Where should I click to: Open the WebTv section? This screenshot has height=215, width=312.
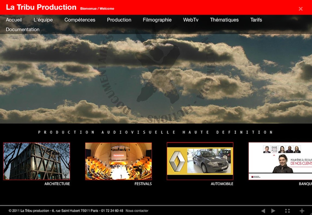coord(191,20)
